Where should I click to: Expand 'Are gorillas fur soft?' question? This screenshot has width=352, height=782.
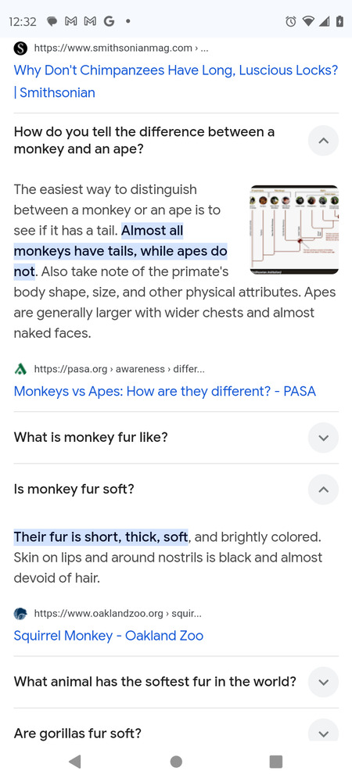(x=323, y=734)
